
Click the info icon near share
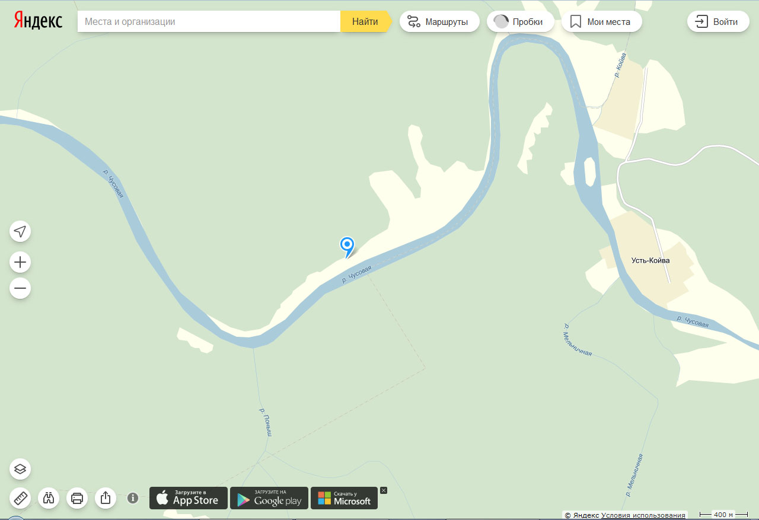tap(133, 498)
